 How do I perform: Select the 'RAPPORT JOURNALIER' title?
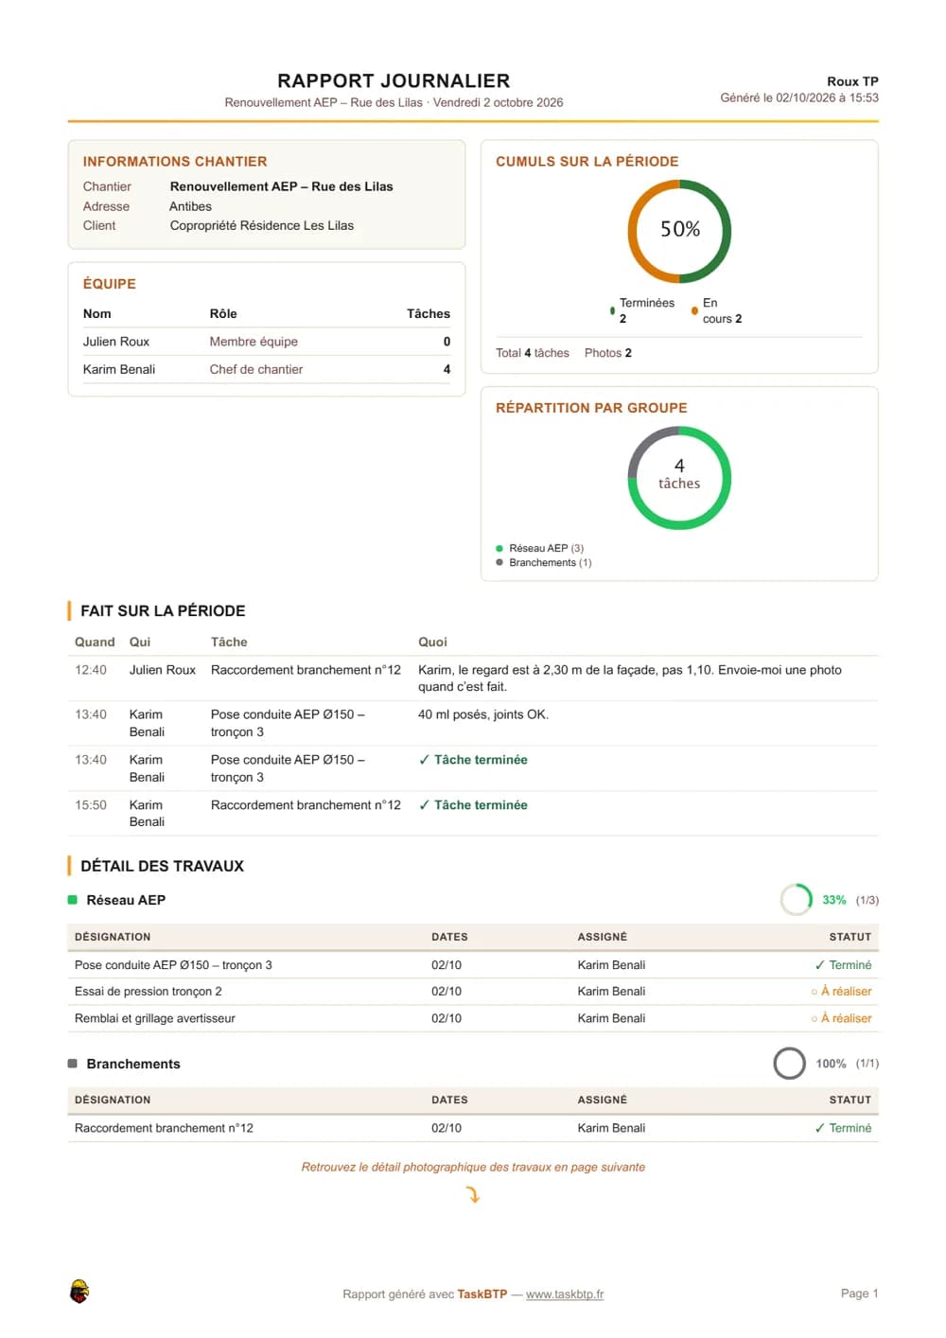coord(394,80)
